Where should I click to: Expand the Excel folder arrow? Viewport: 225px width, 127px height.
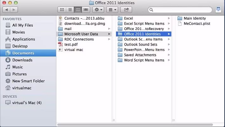point(169,18)
